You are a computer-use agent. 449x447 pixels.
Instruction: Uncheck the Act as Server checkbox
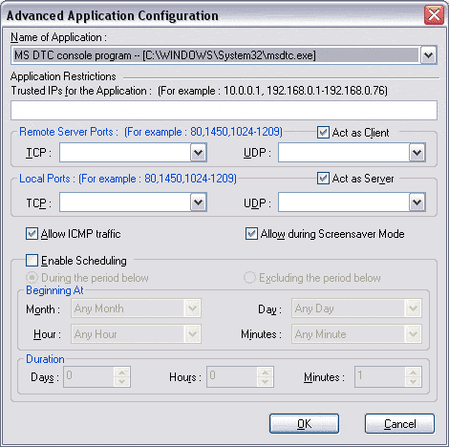pos(323,179)
